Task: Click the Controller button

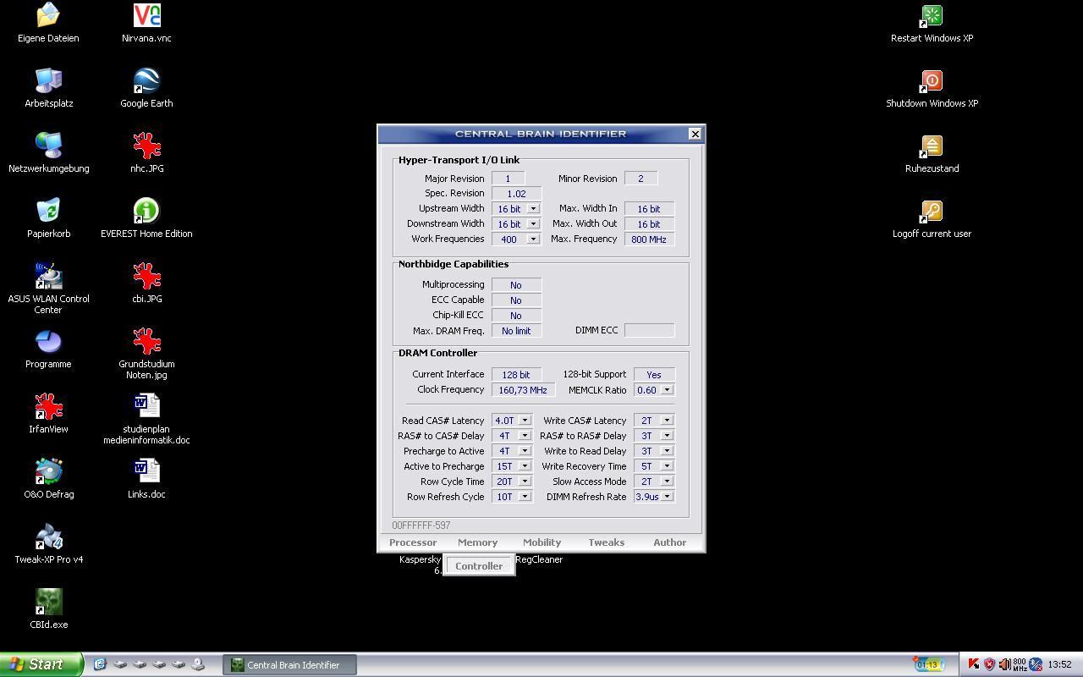Action: pos(479,566)
